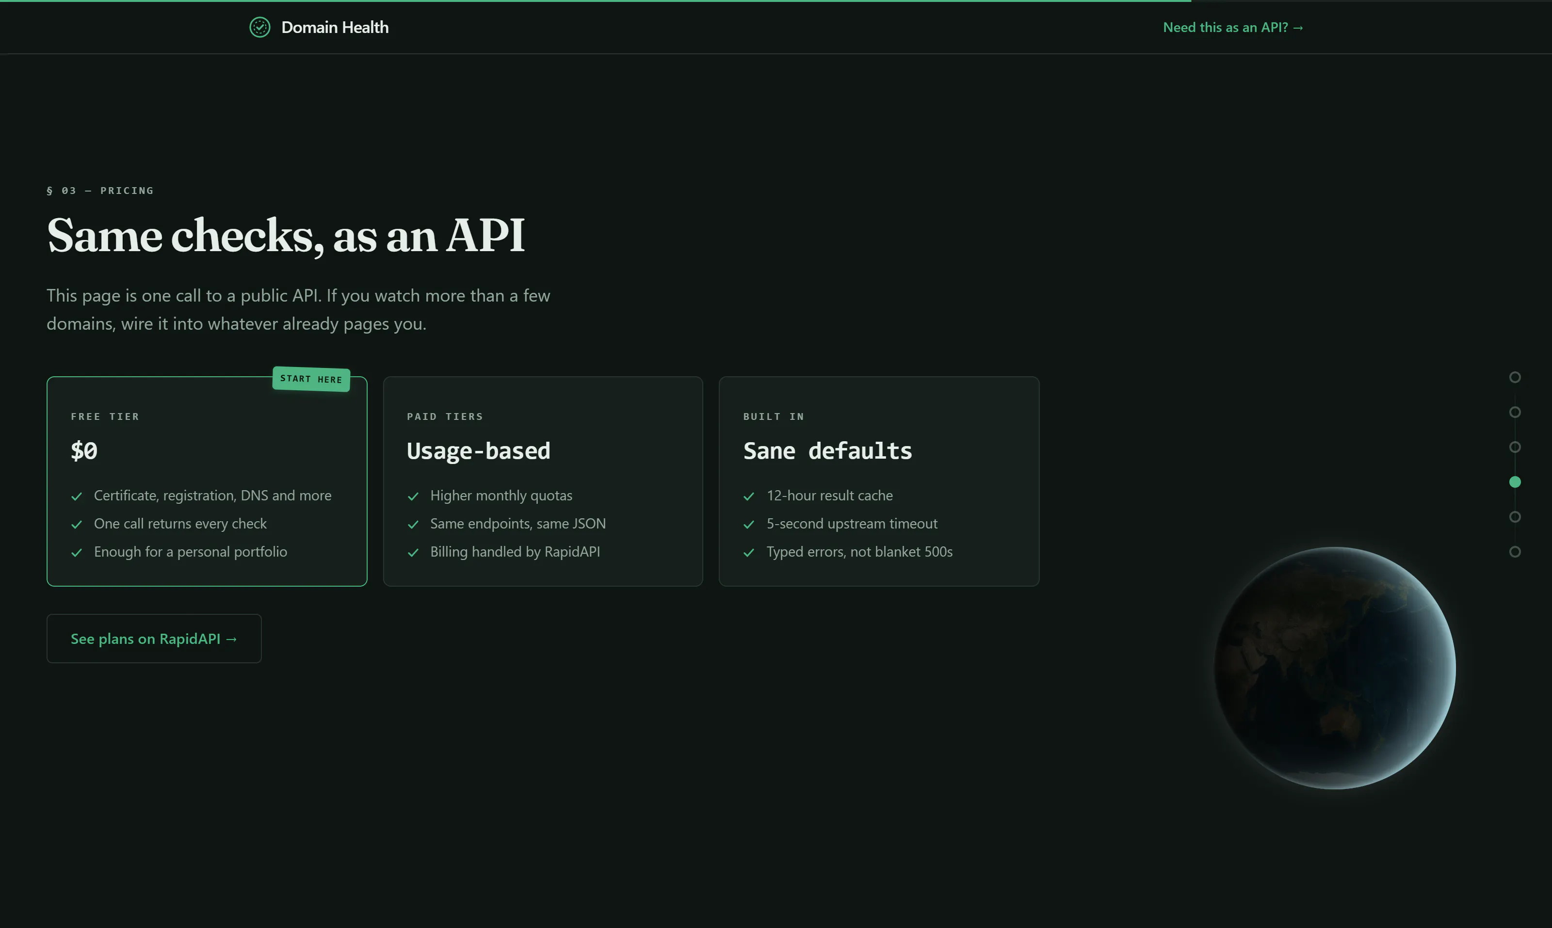Viewport: 1552px width, 928px height.
Task: Click the Domain Health logo icon
Action: (259, 28)
